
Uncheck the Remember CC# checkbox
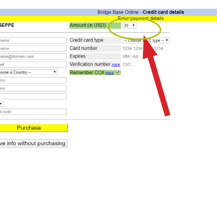pos(118,72)
